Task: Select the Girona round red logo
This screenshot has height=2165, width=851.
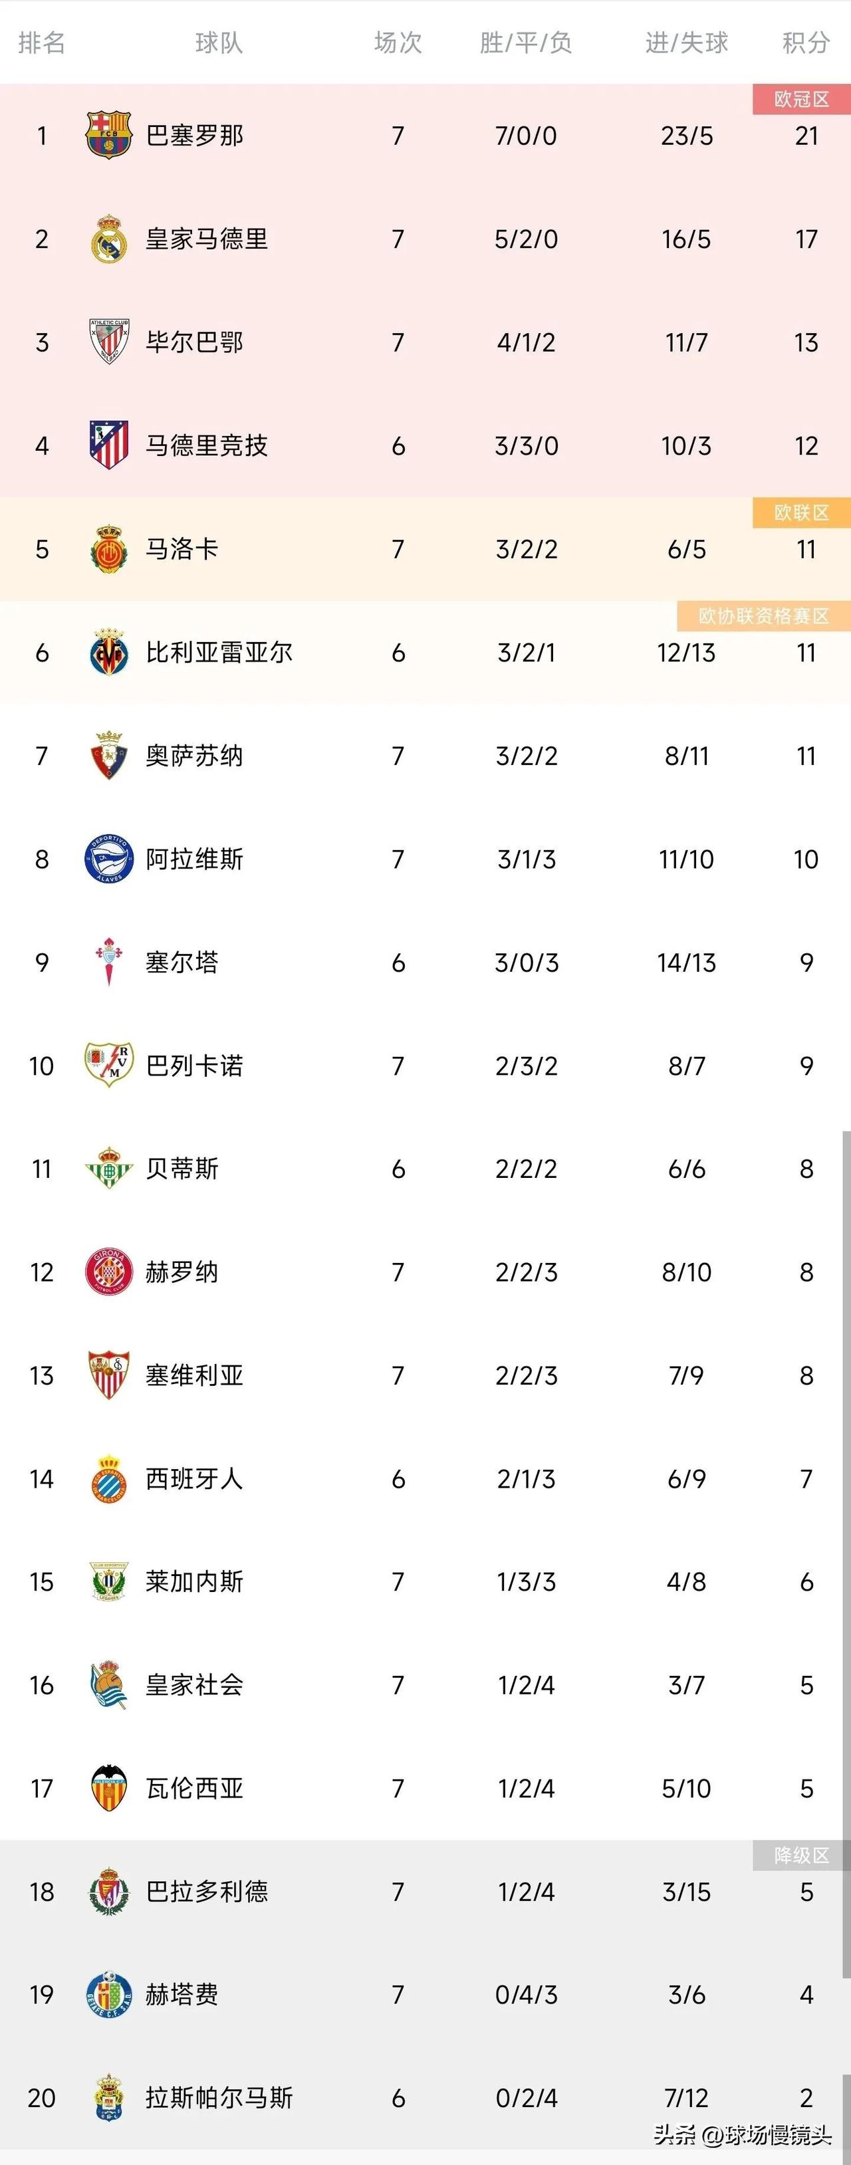Action: (108, 1272)
